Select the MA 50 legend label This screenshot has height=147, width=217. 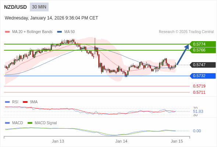tap(70, 32)
